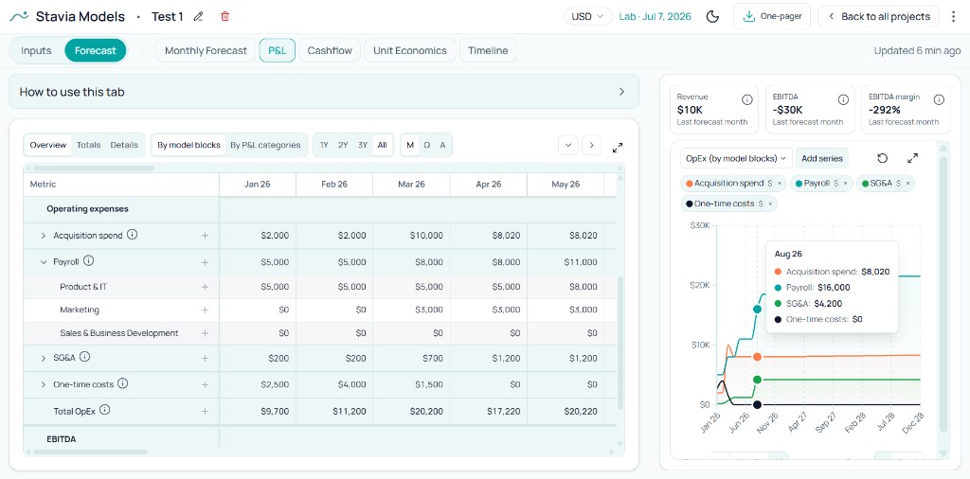This screenshot has width=970, height=479.
Task: Expand the Acquisition spend row
Action: pyautogui.click(x=44, y=236)
